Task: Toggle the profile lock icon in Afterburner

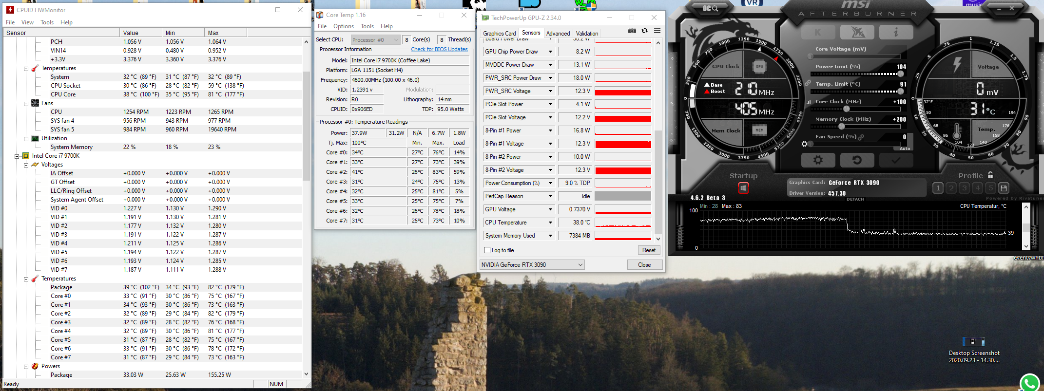Action: [990, 175]
